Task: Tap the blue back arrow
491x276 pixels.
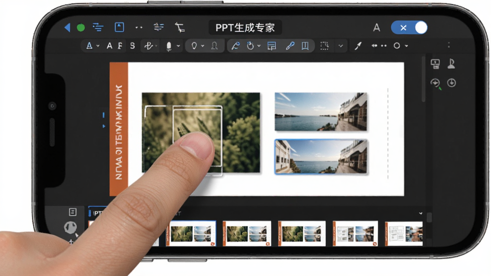Action: pyautogui.click(x=67, y=27)
